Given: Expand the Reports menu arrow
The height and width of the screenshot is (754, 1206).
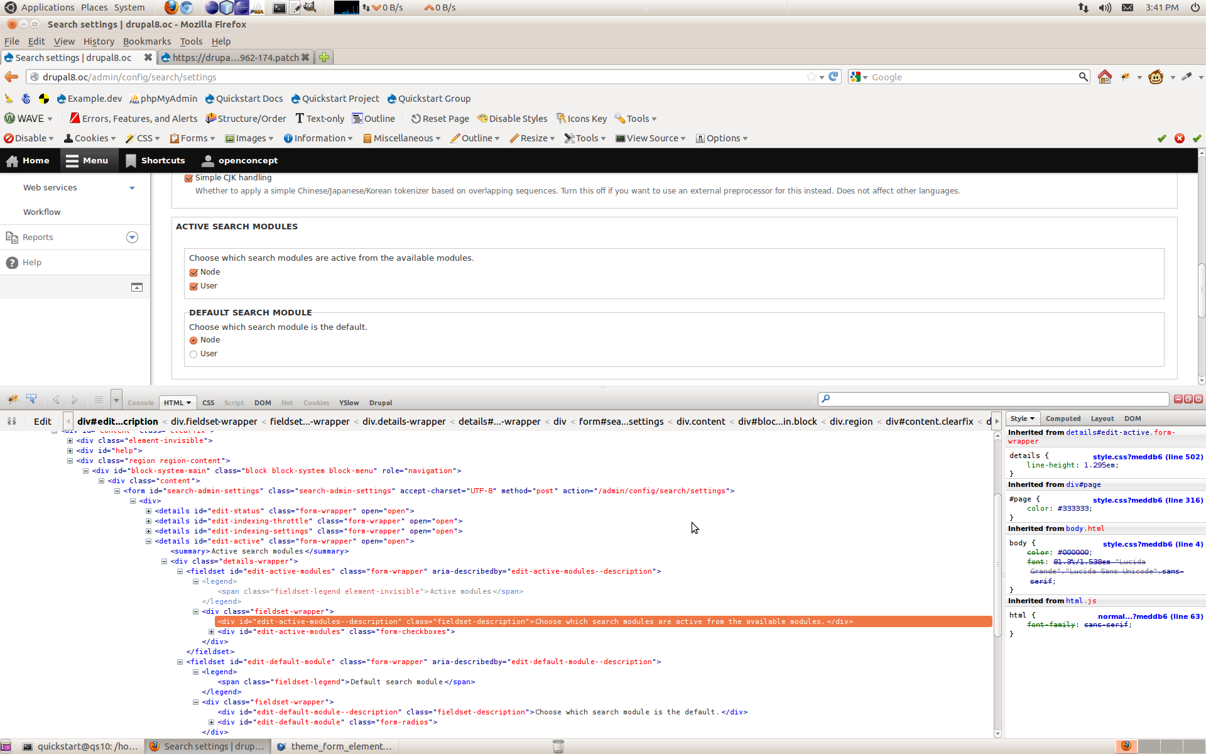Looking at the screenshot, I should click(132, 237).
